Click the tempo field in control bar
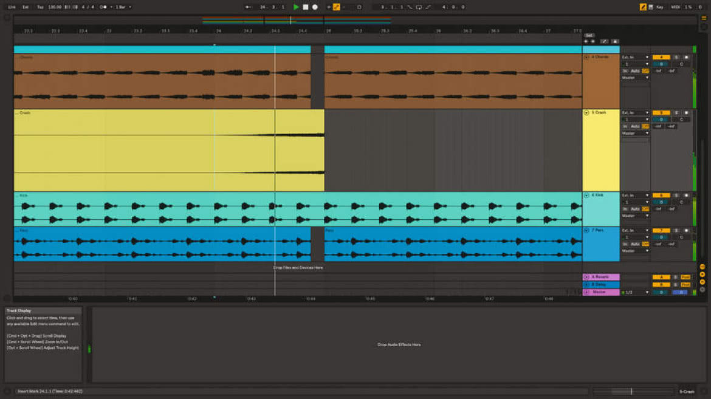The image size is (711, 399). point(55,7)
